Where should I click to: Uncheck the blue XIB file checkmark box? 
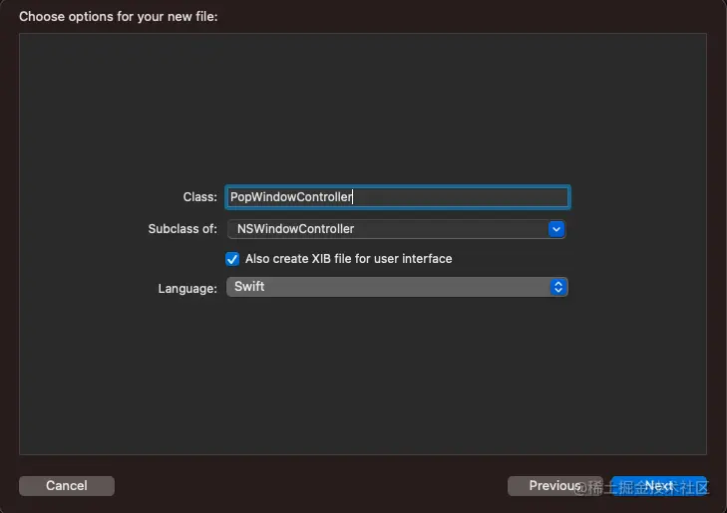pyautogui.click(x=233, y=259)
